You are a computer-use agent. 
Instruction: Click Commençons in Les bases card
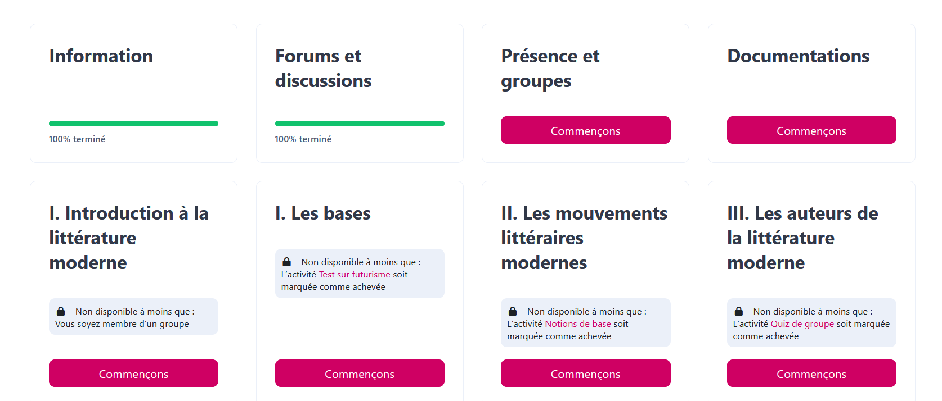point(360,373)
